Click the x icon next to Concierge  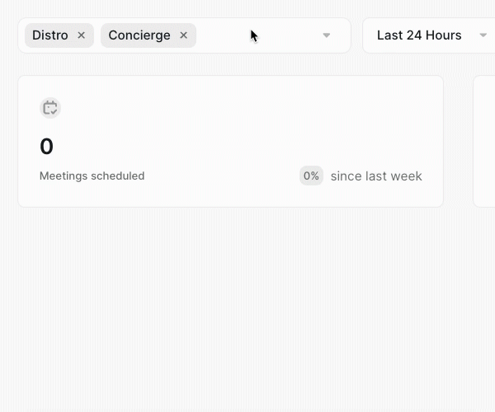click(x=183, y=35)
